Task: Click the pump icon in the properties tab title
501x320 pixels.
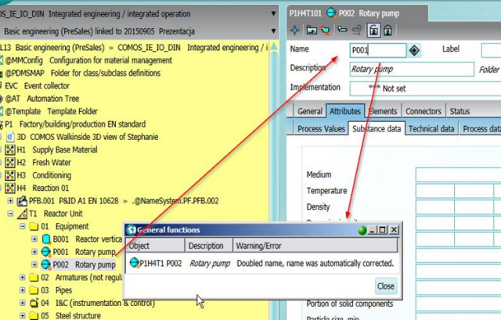Action: pos(331,13)
